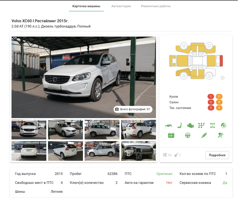The image size is (238, 198).
Task: Open the Всего фотографий: 97 badge
Action: pos(133,109)
